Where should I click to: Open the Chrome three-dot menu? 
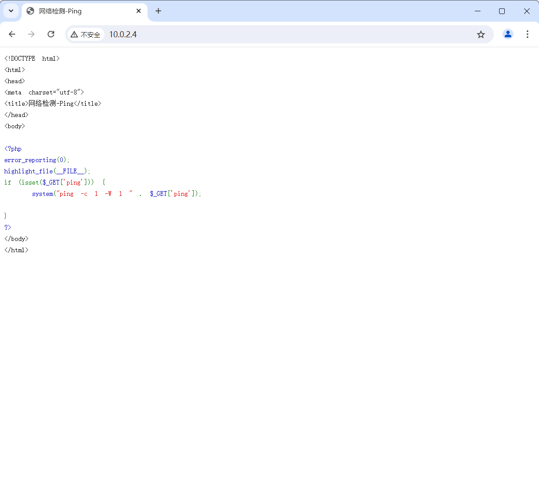(x=527, y=34)
